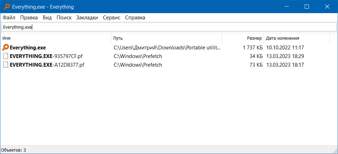Viewport: 338px width, 154px height.
Task: Select the Everything.exe file name
Action: 28,48
